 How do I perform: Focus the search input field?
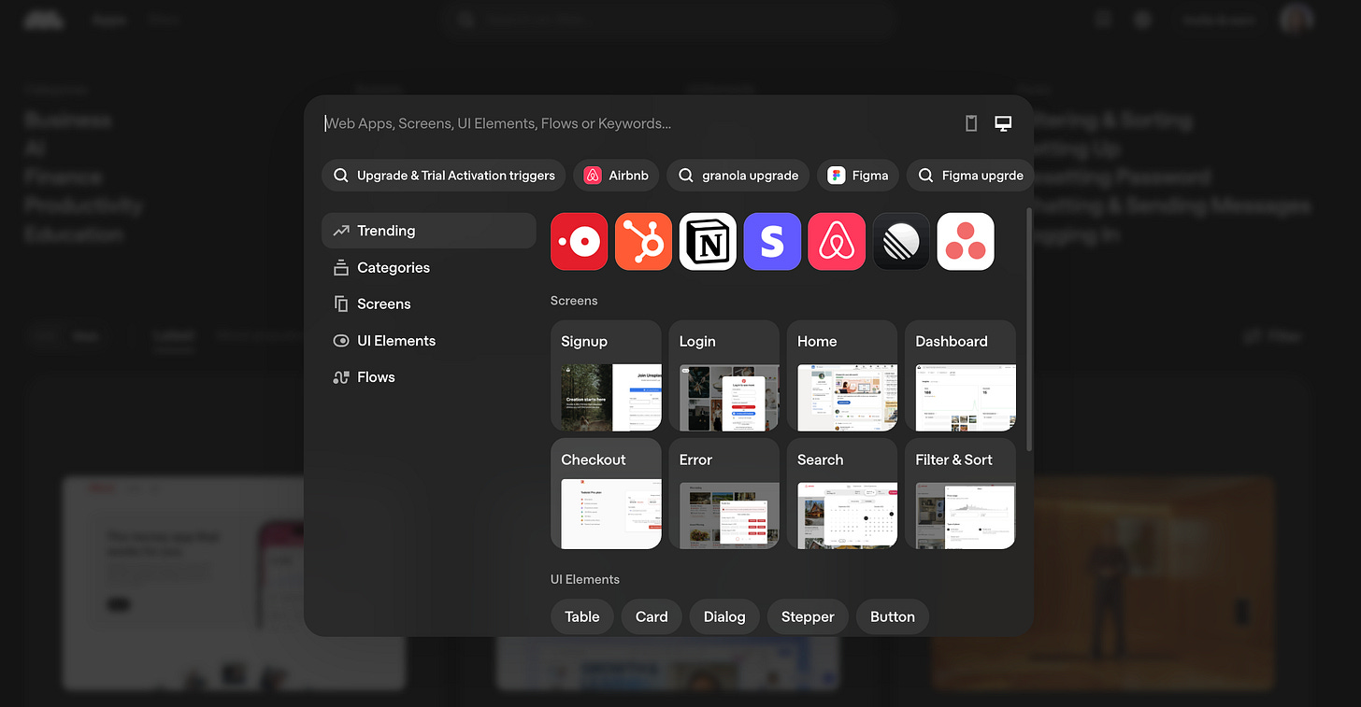(x=639, y=123)
